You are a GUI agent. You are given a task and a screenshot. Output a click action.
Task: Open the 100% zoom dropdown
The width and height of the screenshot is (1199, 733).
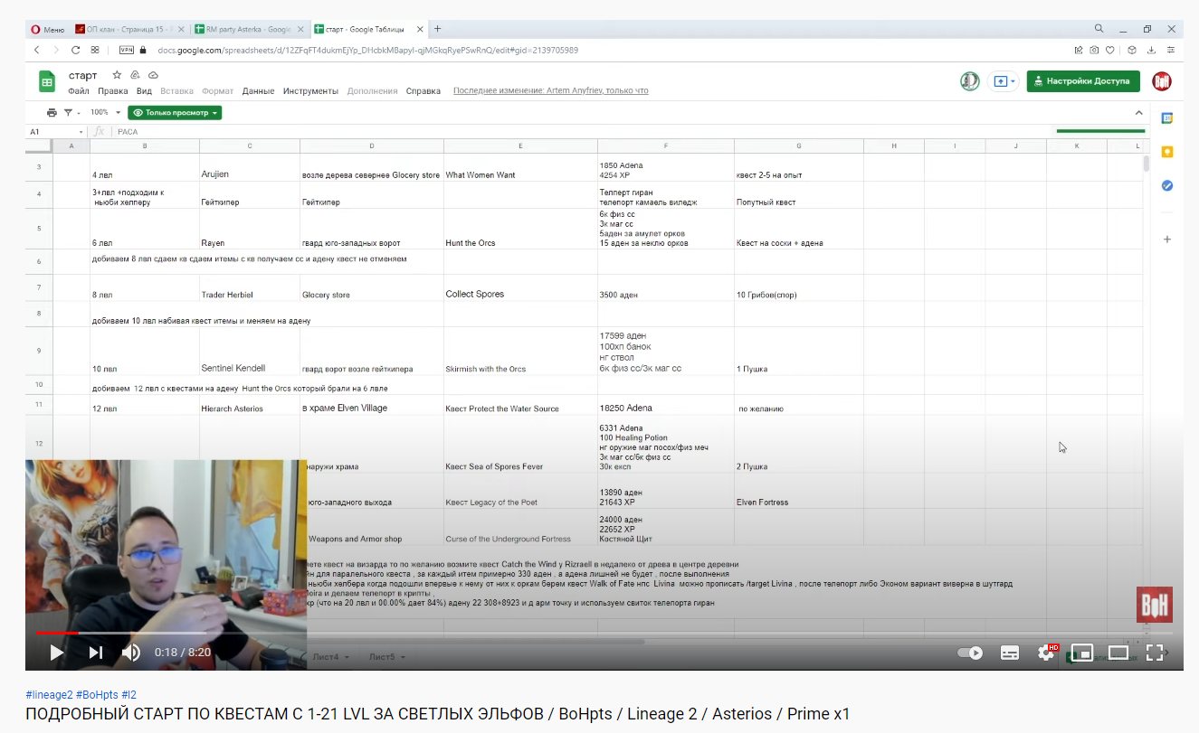pos(103,113)
